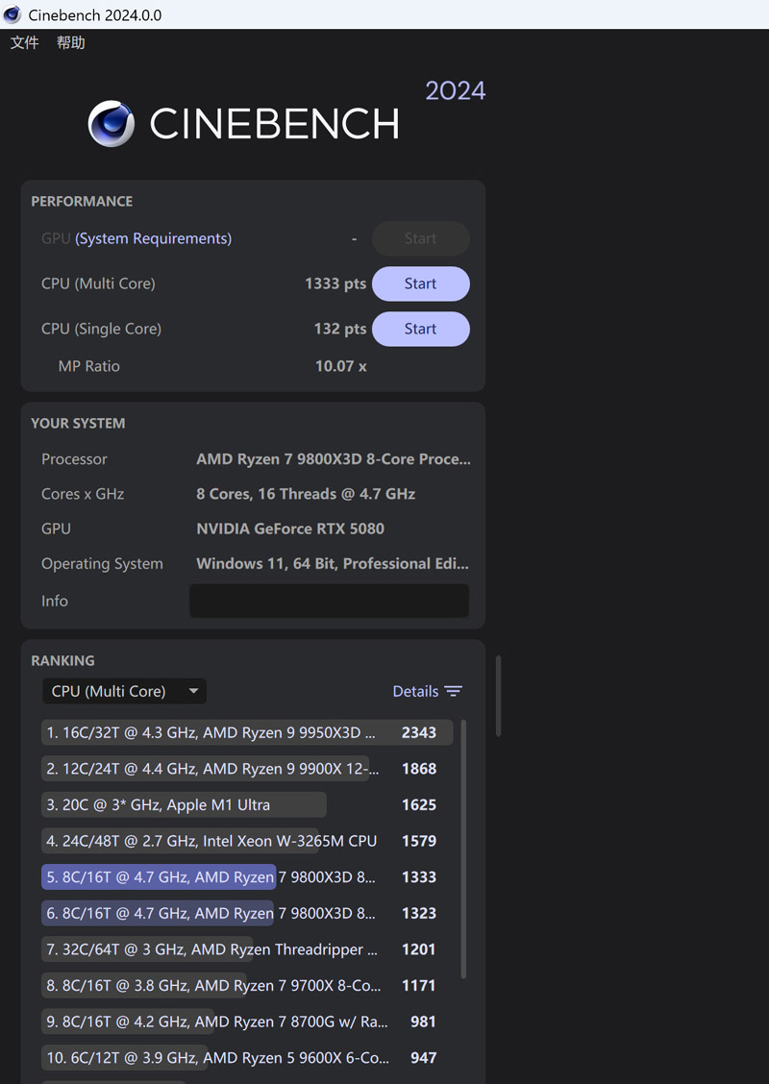This screenshot has width=769, height=1084.
Task: Select the Intel Xeon W-3265M ranking entry
Action: click(211, 841)
